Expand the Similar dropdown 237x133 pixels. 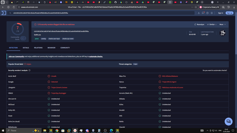click(212, 25)
